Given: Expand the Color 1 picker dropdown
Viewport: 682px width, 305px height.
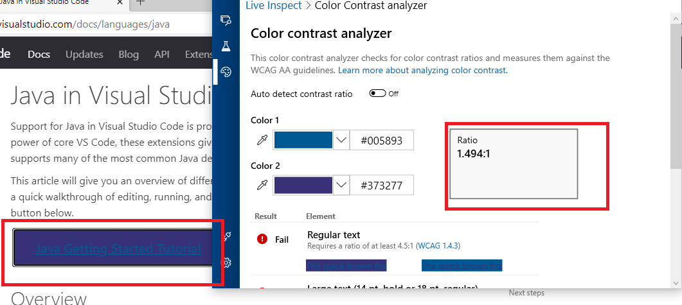Looking at the screenshot, I should click(x=341, y=141).
